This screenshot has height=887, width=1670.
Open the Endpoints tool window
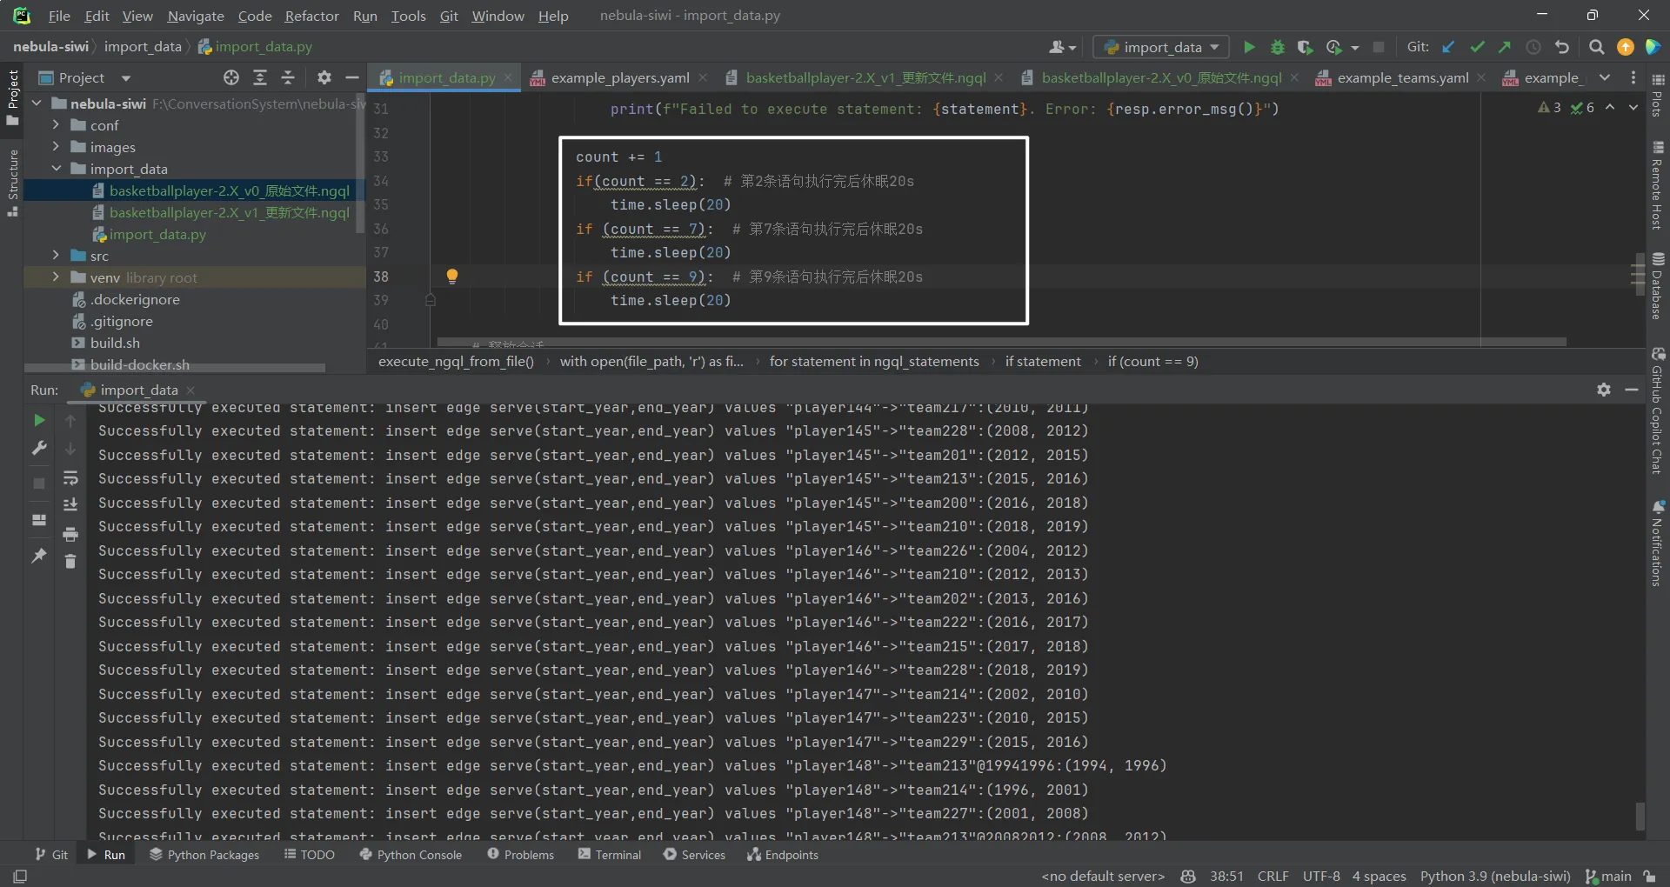click(782, 855)
